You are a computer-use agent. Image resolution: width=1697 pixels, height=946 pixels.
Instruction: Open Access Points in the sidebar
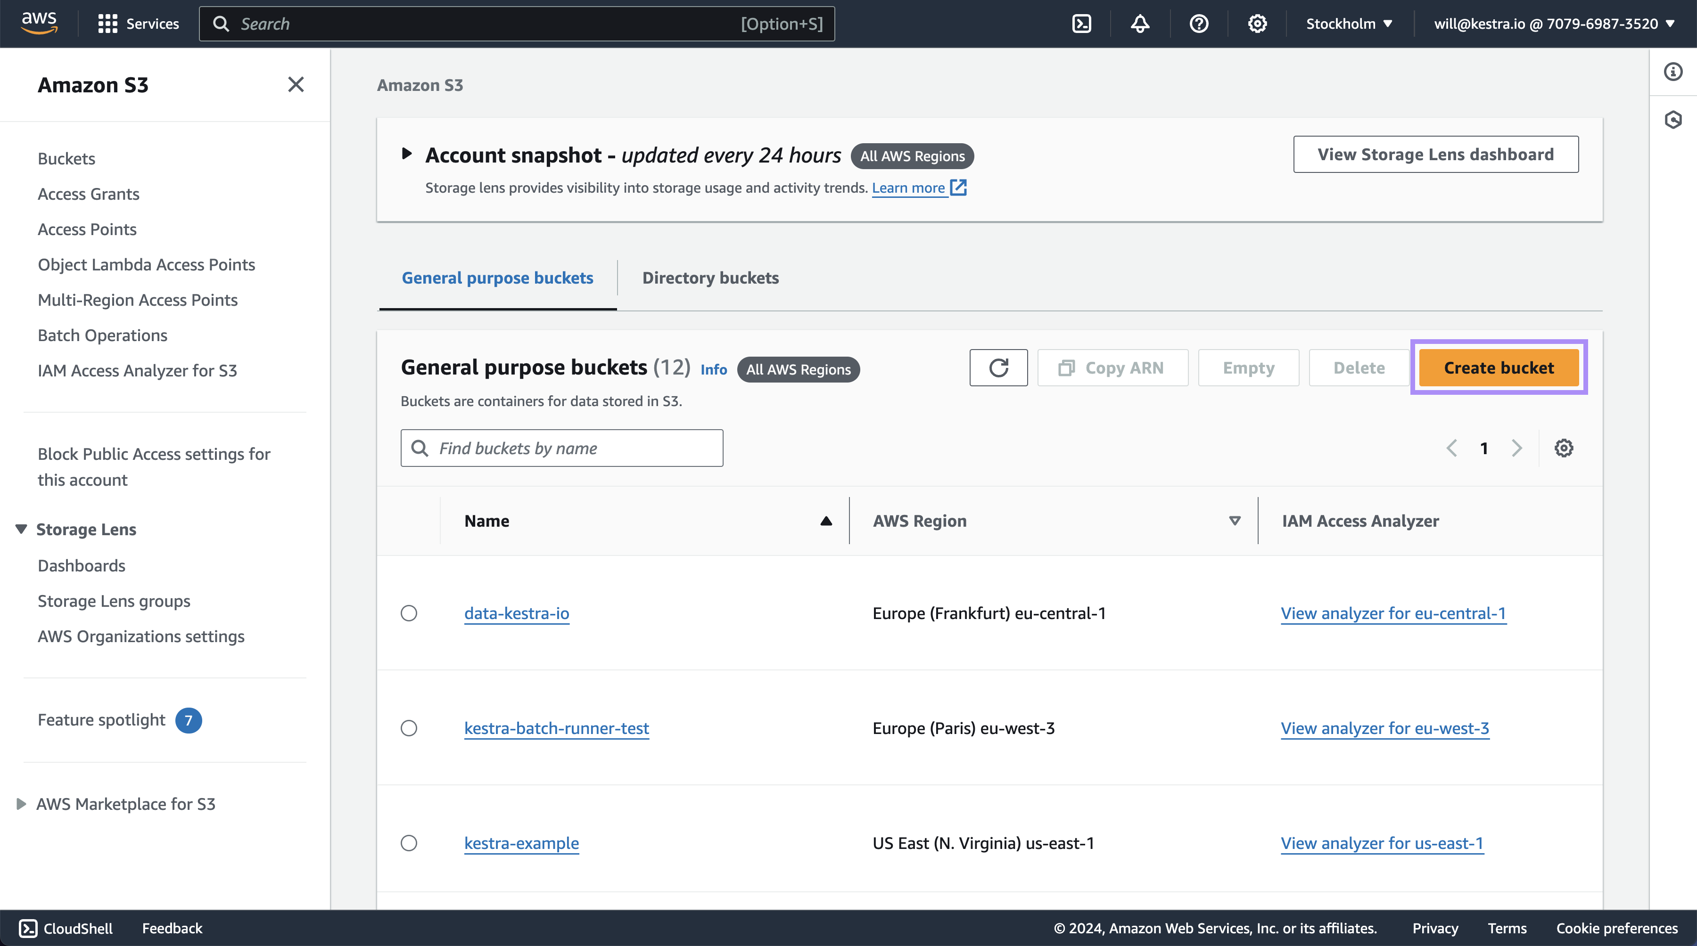[x=87, y=229]
